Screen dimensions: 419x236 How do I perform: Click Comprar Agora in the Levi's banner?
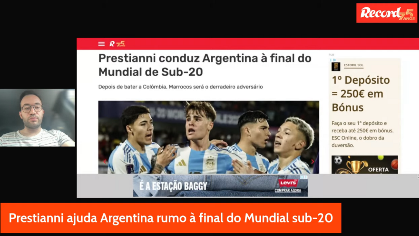[x=288, y=191]
